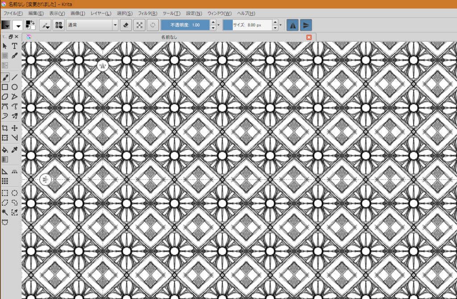
Task: Select the Polygon tool
Action: 5,97
